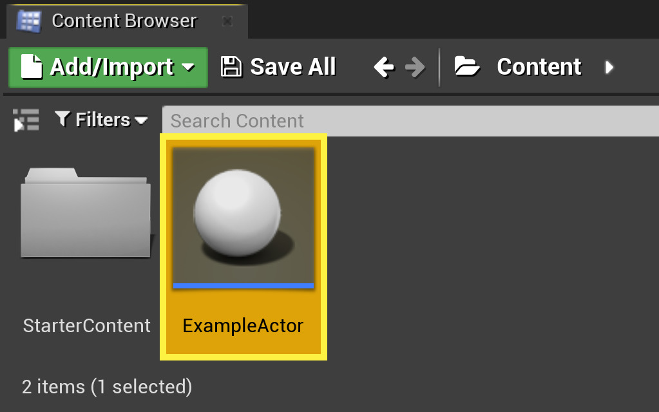
Task: Click the StarterContent folder icon
Action: [x=86, y=212]
